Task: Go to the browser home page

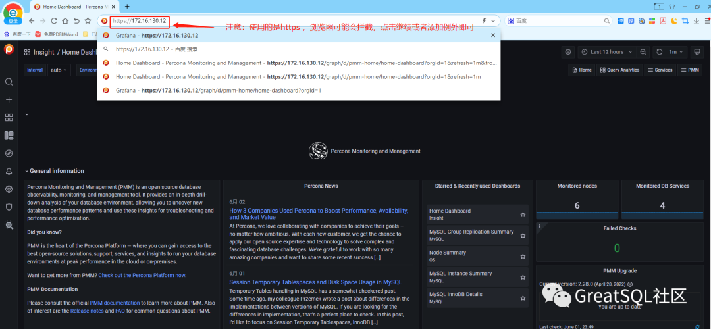Action: (x=65, y=21)
